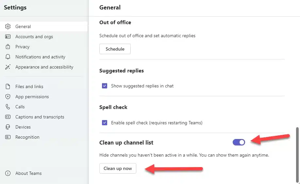This screenshot has width=300, height=184.
Task: Click the App permissions shield icon
Action: [x=8, y=97]
